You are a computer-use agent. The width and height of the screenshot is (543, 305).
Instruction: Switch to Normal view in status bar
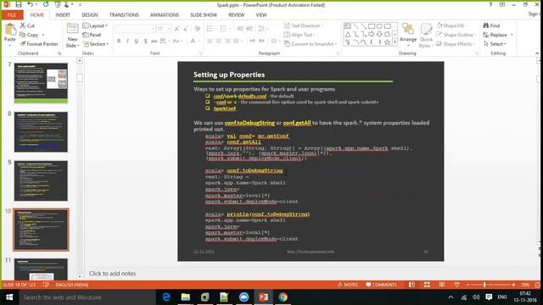coord(411,285)
